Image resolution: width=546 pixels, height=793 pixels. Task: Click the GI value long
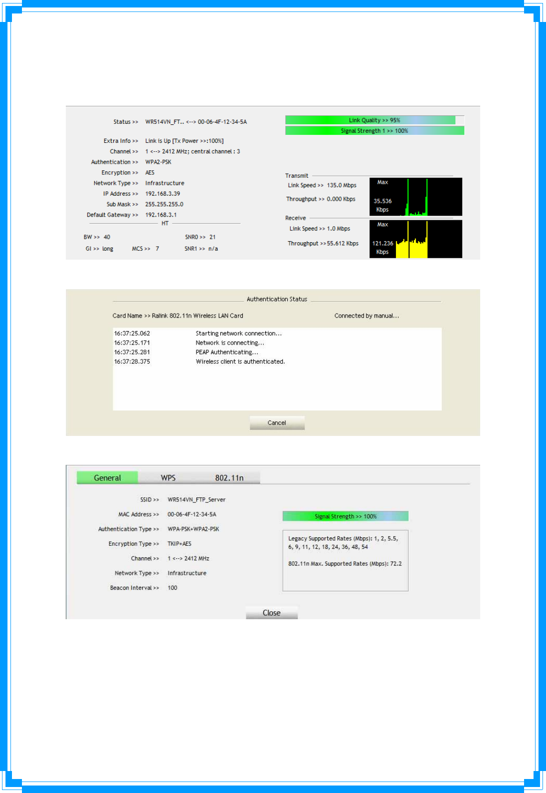[x=108, y=249]
